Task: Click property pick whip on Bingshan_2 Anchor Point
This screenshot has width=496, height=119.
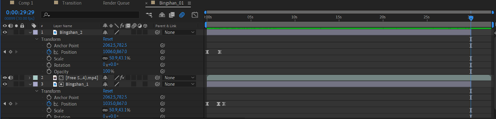Action: [162, 45]
